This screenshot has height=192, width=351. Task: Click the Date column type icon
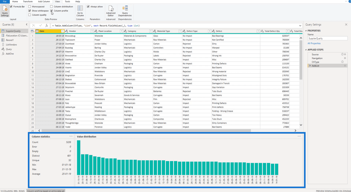[x=37, y=31]
